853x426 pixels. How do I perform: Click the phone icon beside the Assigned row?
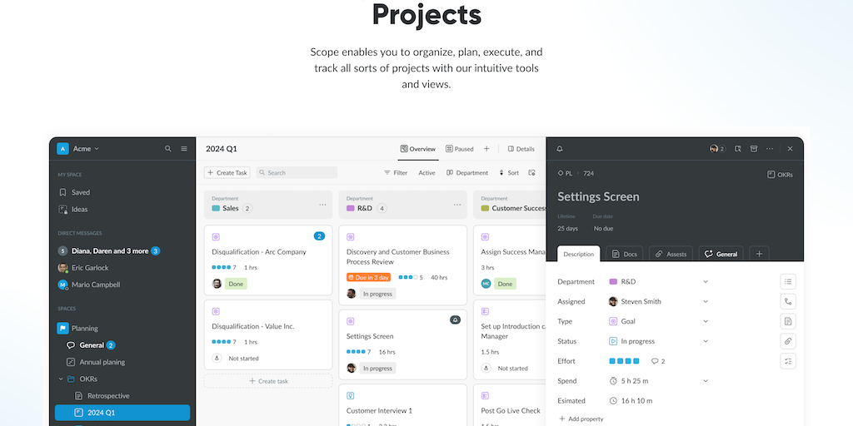788,301
